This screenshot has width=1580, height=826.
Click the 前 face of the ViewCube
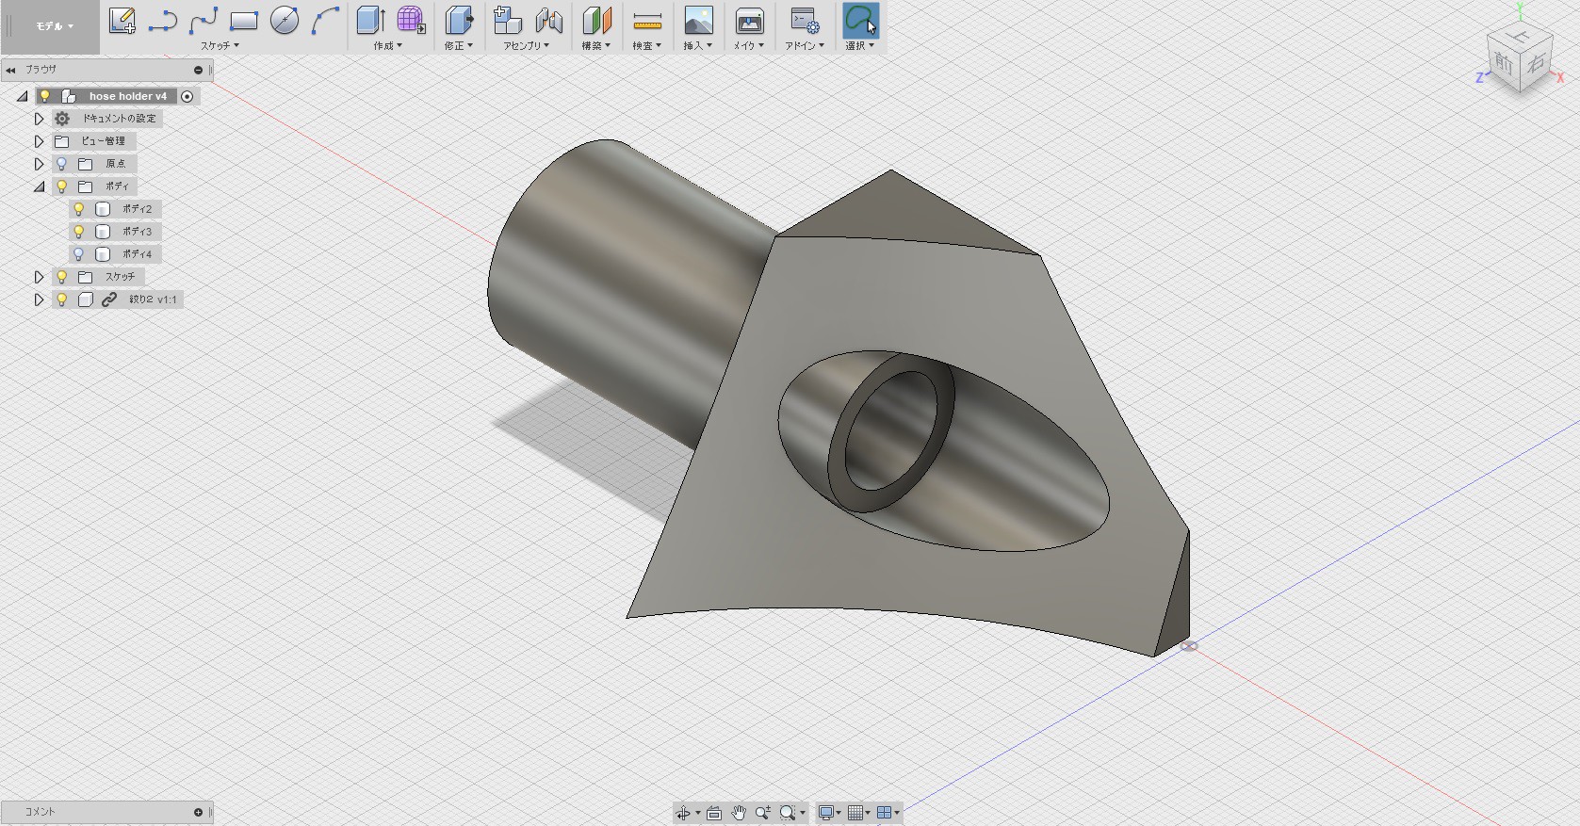pos(1503,65)
